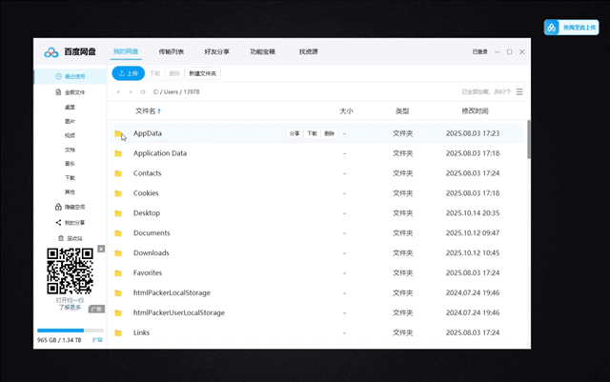The height and width of the screenshot is (382, 610).
Task: Select 其他 category in sidebar
Action: 70,191
